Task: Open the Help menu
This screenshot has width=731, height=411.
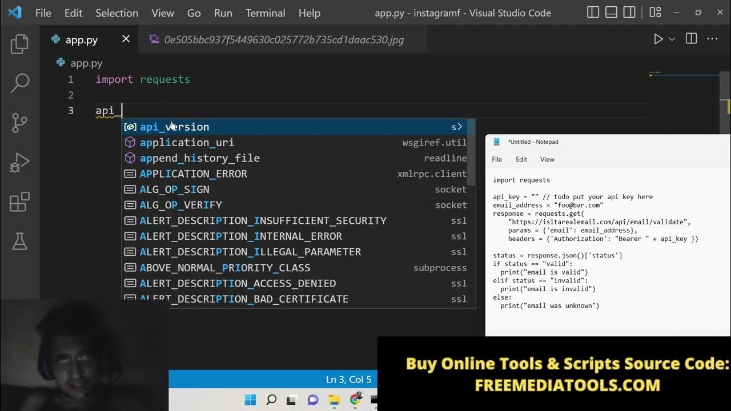Action: [x=310, y=13]
